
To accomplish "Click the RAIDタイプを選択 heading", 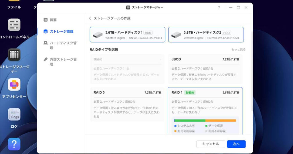I will [104, 50].
